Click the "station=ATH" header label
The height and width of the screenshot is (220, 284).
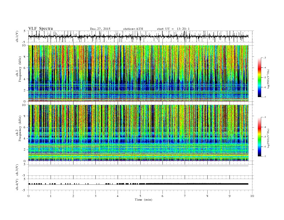click(133, 29)
